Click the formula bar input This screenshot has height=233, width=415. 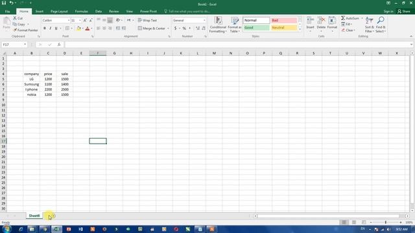coord(237,45)
